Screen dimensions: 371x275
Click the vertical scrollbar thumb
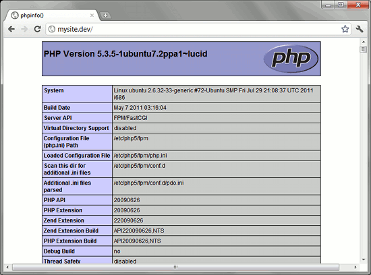(x=364, y=49)
